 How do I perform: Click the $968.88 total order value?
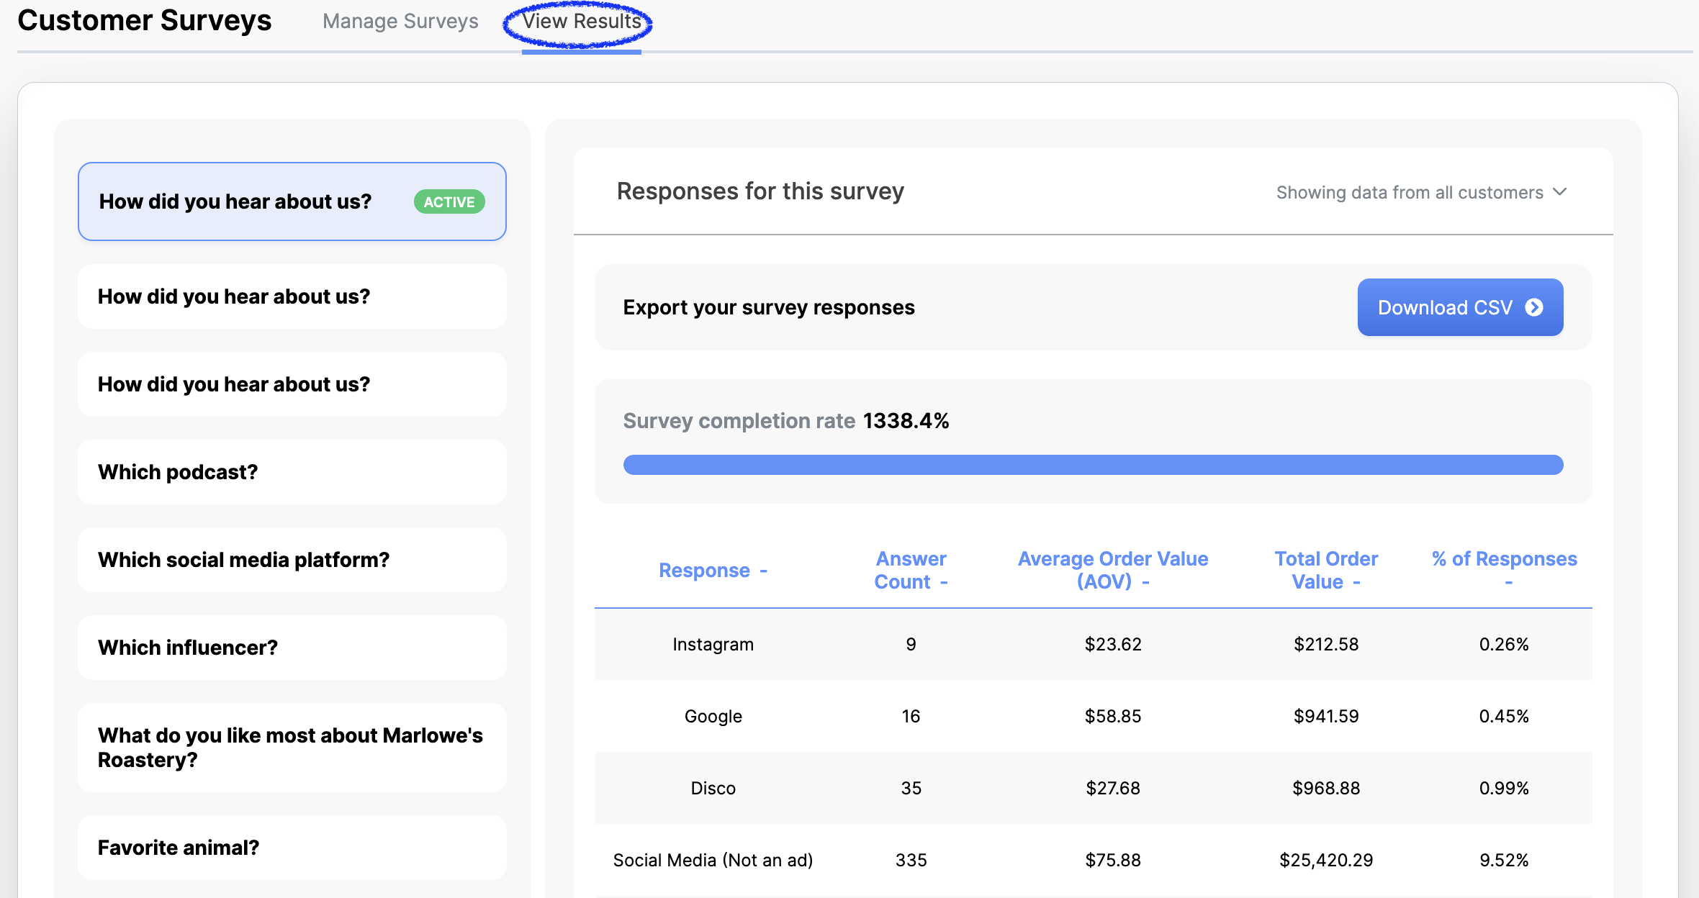click(x=1326, y=788)
